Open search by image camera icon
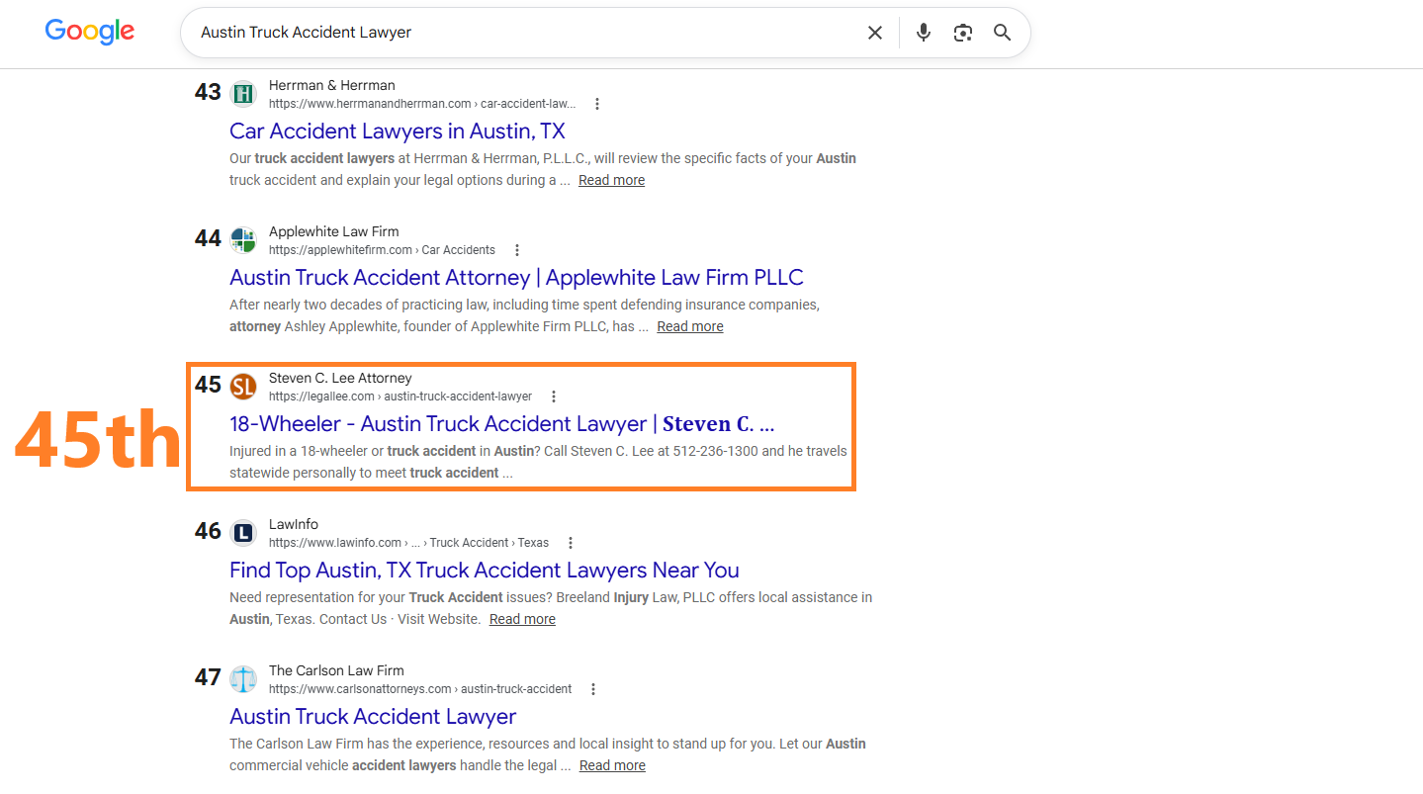 pos(963,33)
